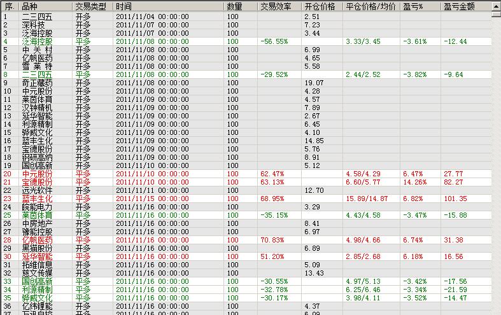Click open price 13.43

tap(314, 274)
